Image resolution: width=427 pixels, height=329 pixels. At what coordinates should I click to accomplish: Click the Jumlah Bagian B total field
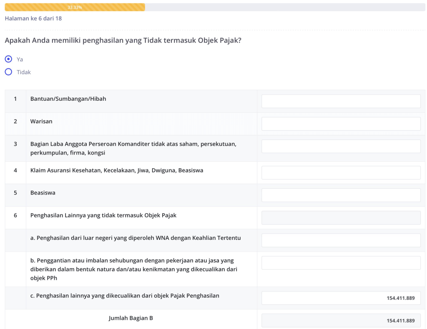[341, 321]
